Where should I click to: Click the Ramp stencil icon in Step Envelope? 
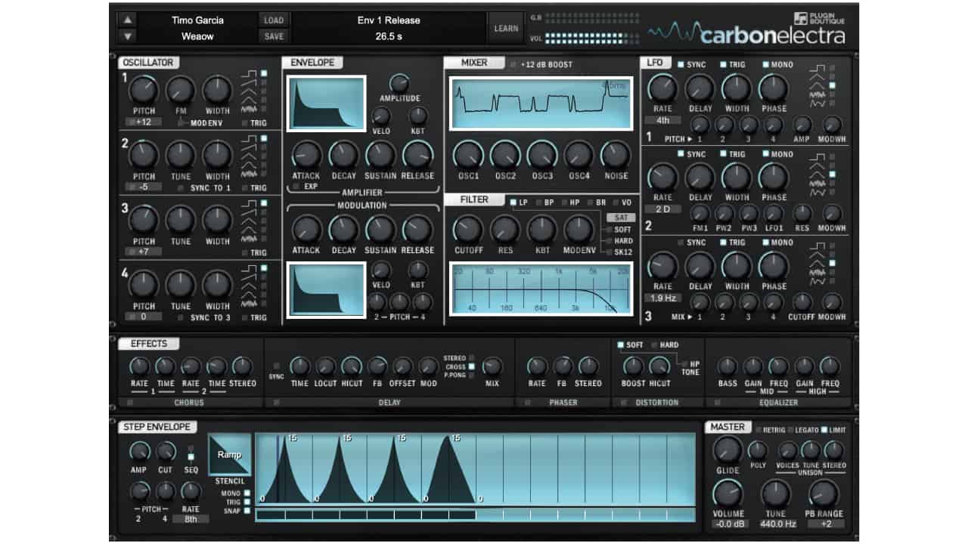(229, 456)
